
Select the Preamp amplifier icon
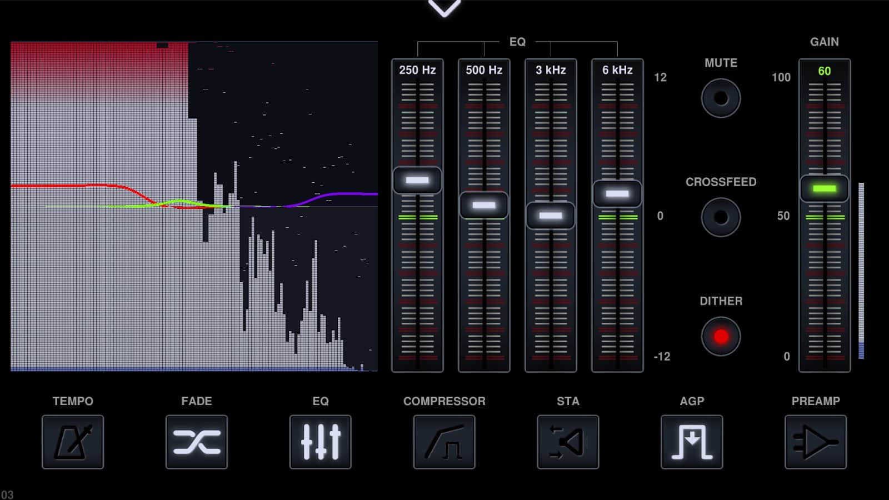816,442
